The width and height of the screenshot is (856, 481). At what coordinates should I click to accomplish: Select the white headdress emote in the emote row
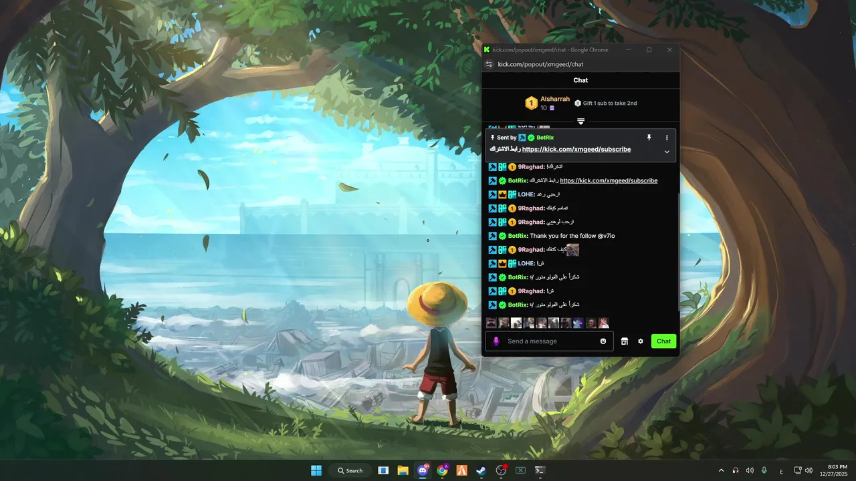point(604,323)
